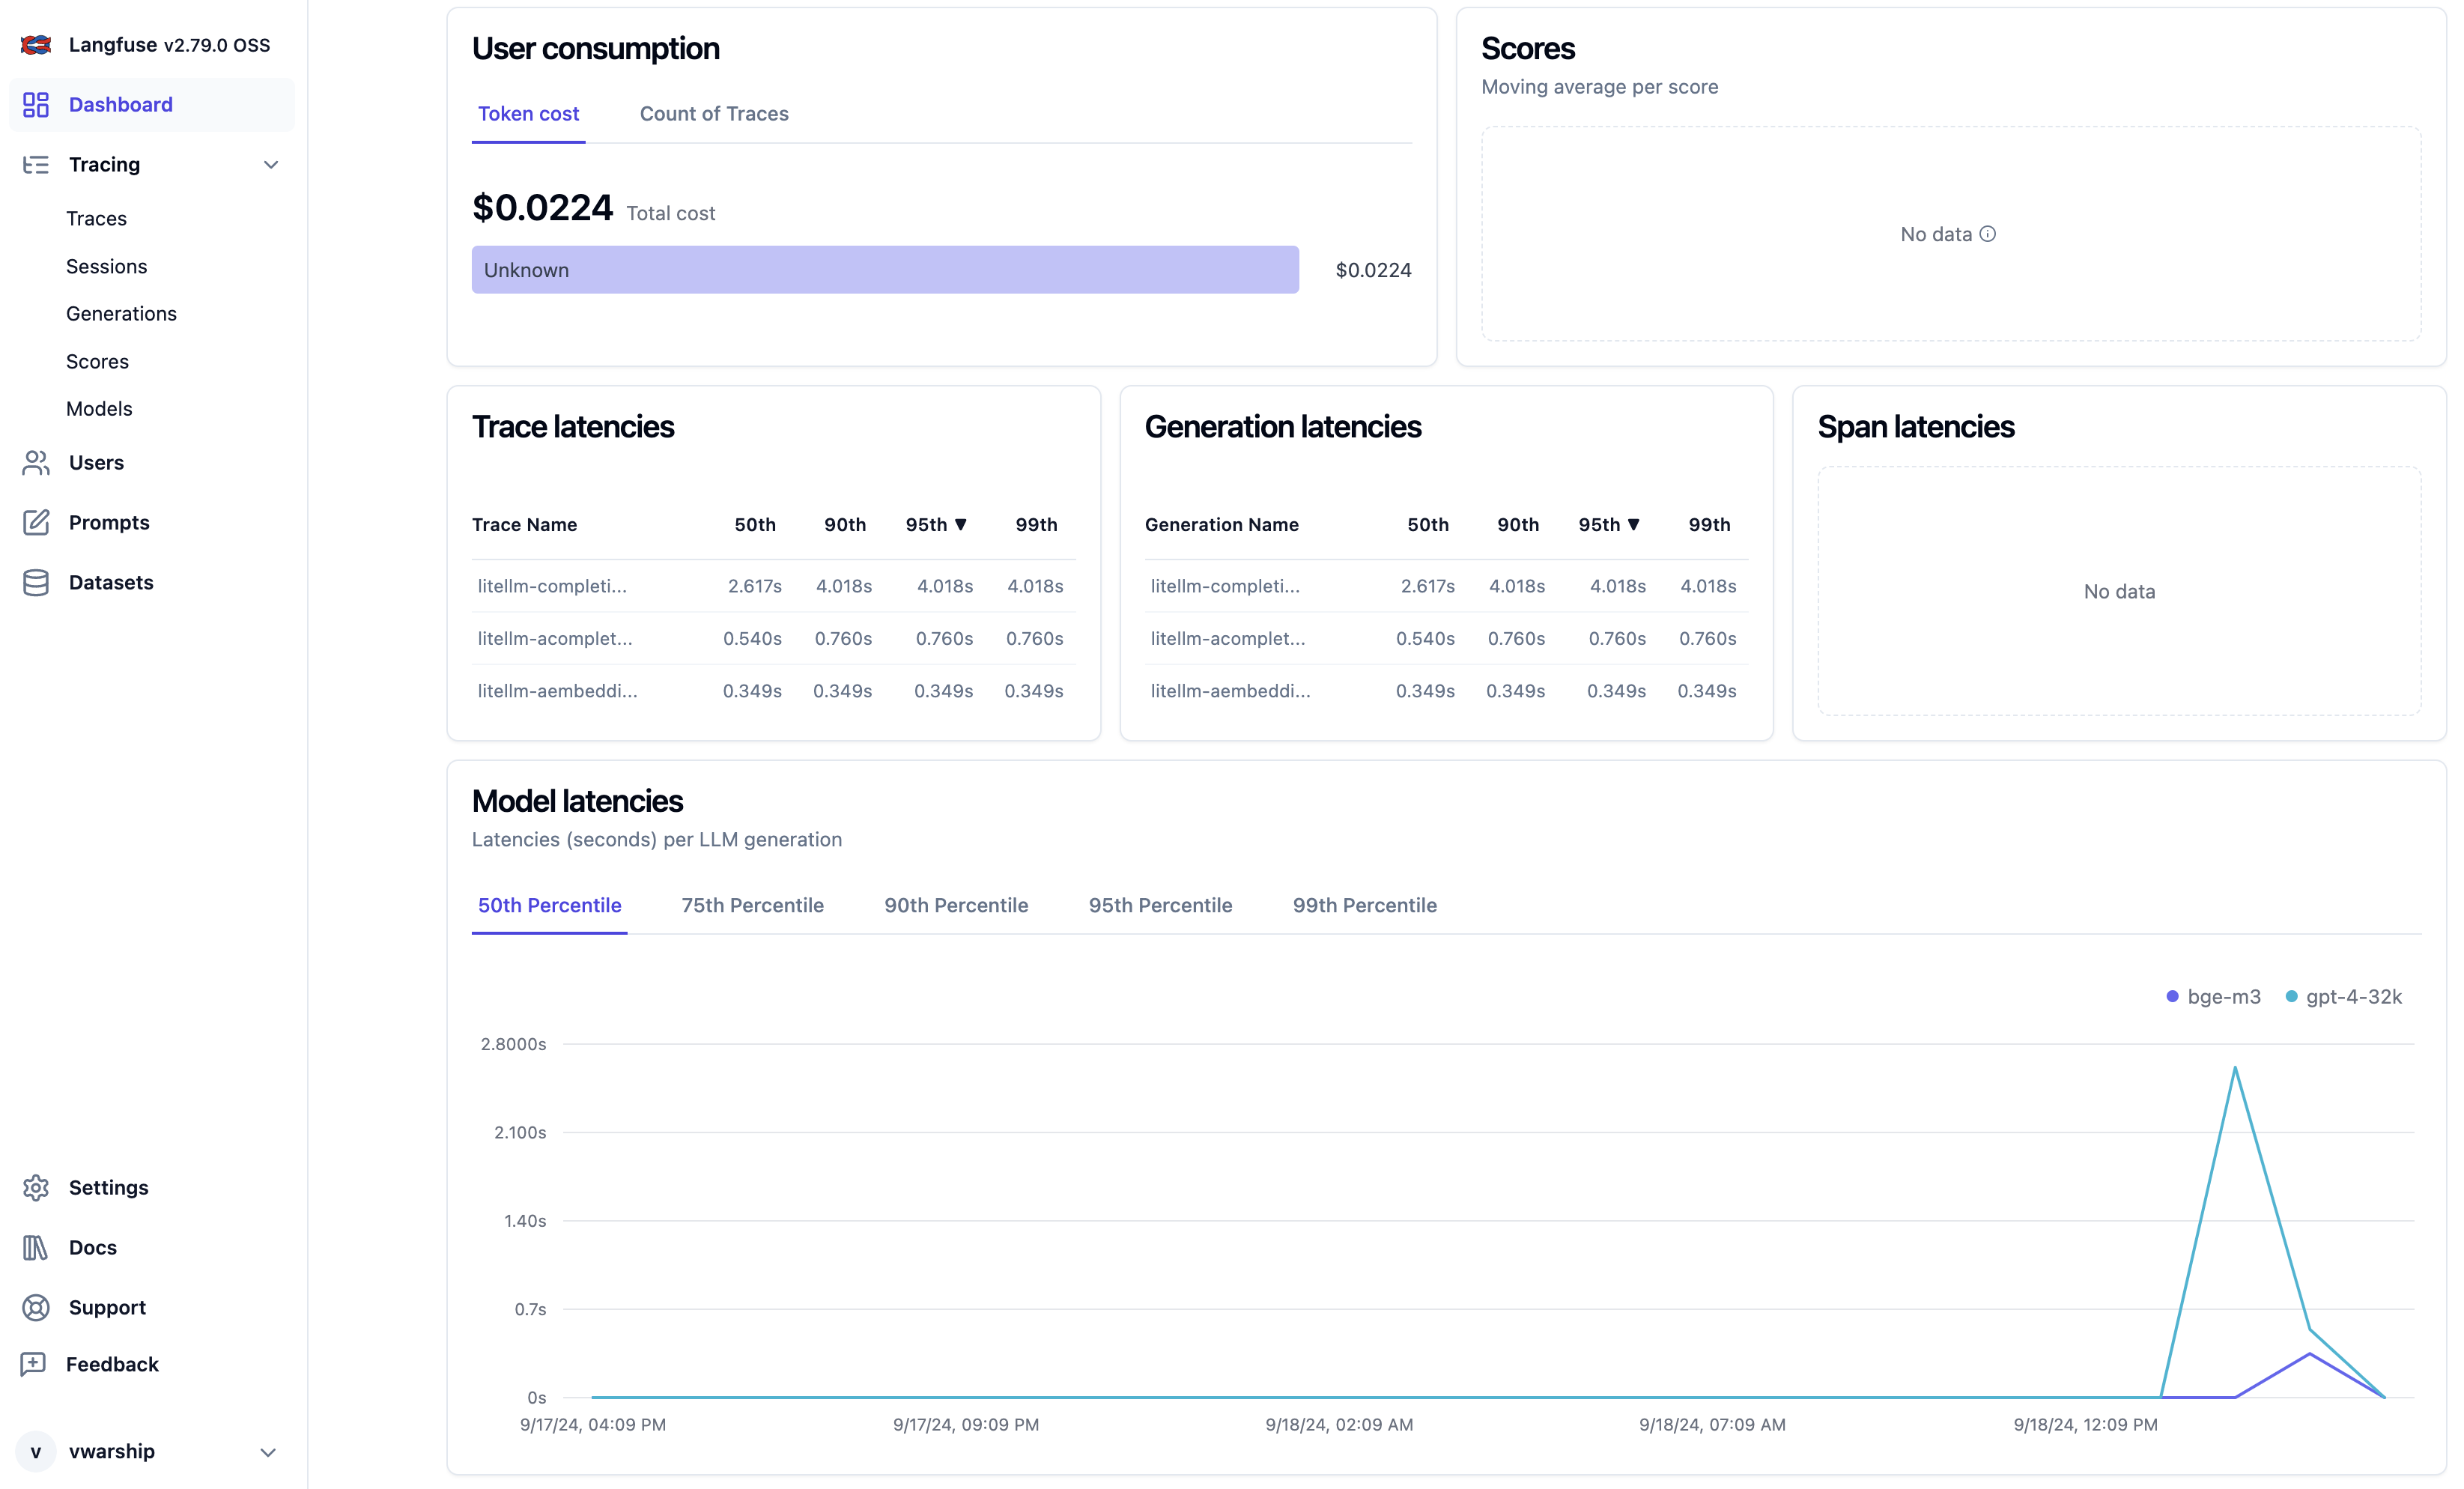Open Settings via gear icon

(36, 1188)
